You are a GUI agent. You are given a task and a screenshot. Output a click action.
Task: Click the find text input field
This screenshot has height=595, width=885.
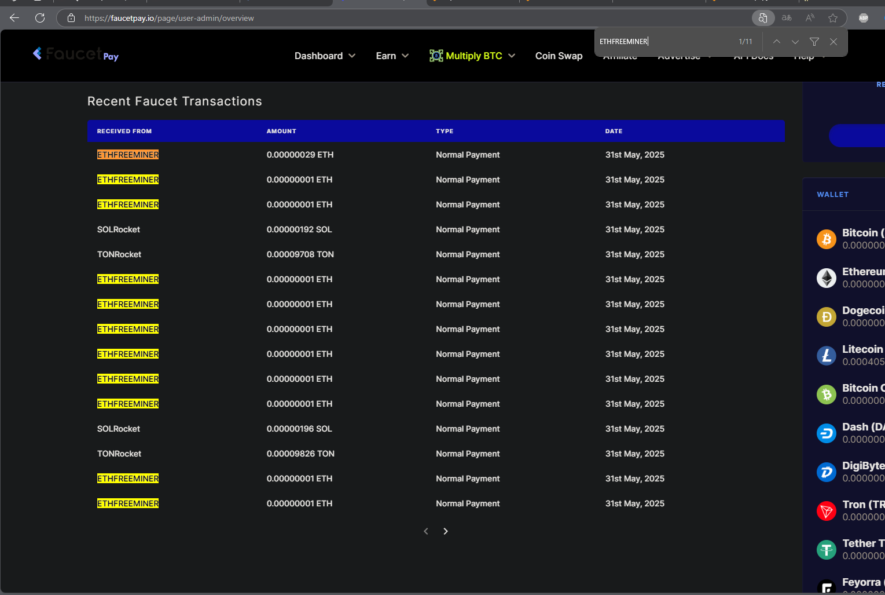pos(664,42)
